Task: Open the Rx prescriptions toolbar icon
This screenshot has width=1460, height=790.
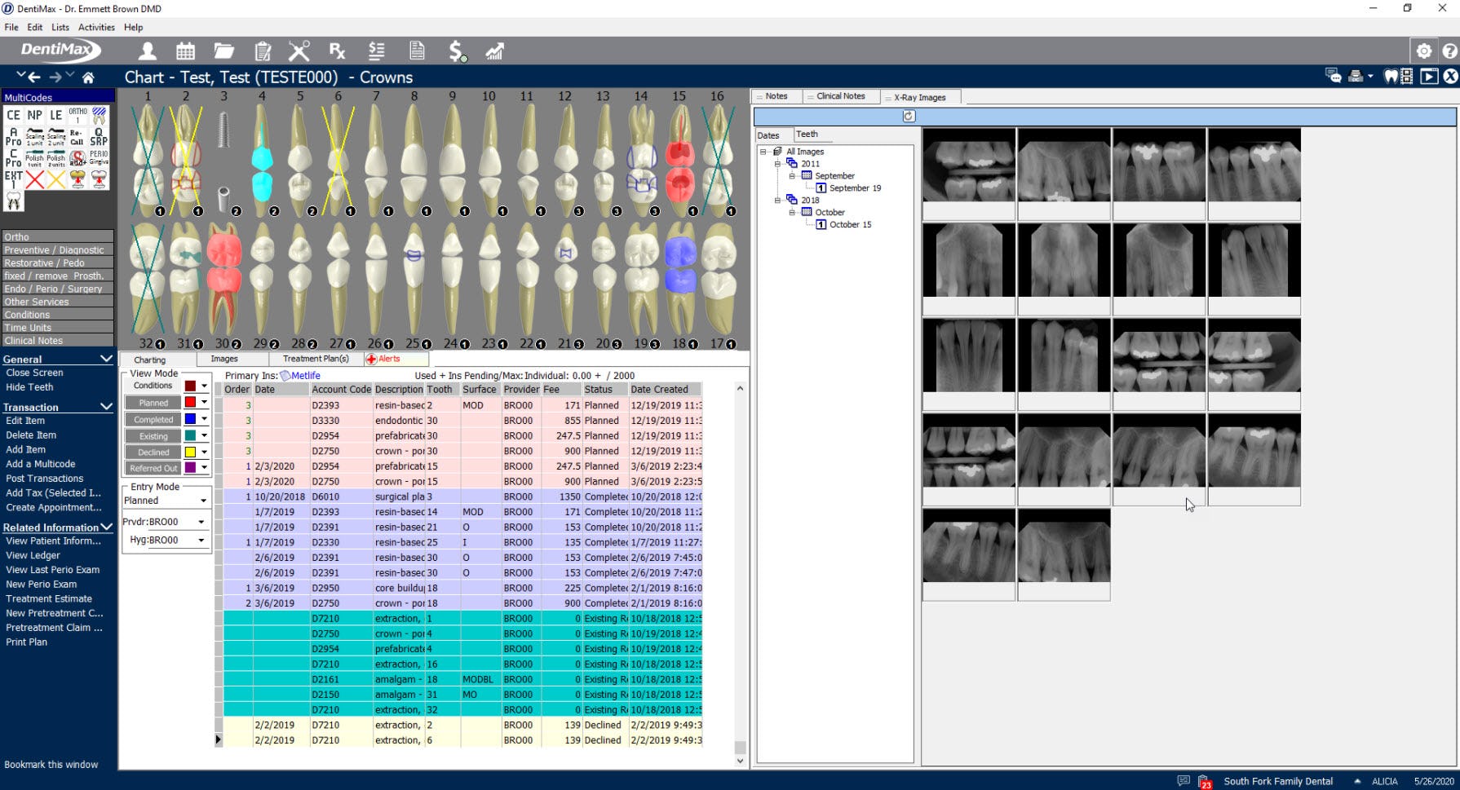Action: 338,51
